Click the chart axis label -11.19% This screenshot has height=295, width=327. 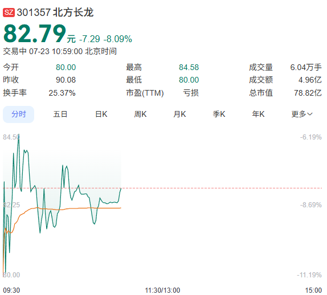tap(309, 275)
